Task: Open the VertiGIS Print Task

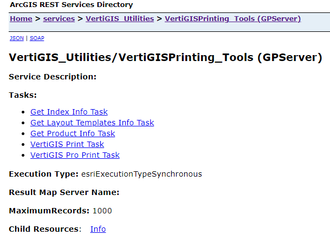Action: pyautogui.click(x=67, y=144)
